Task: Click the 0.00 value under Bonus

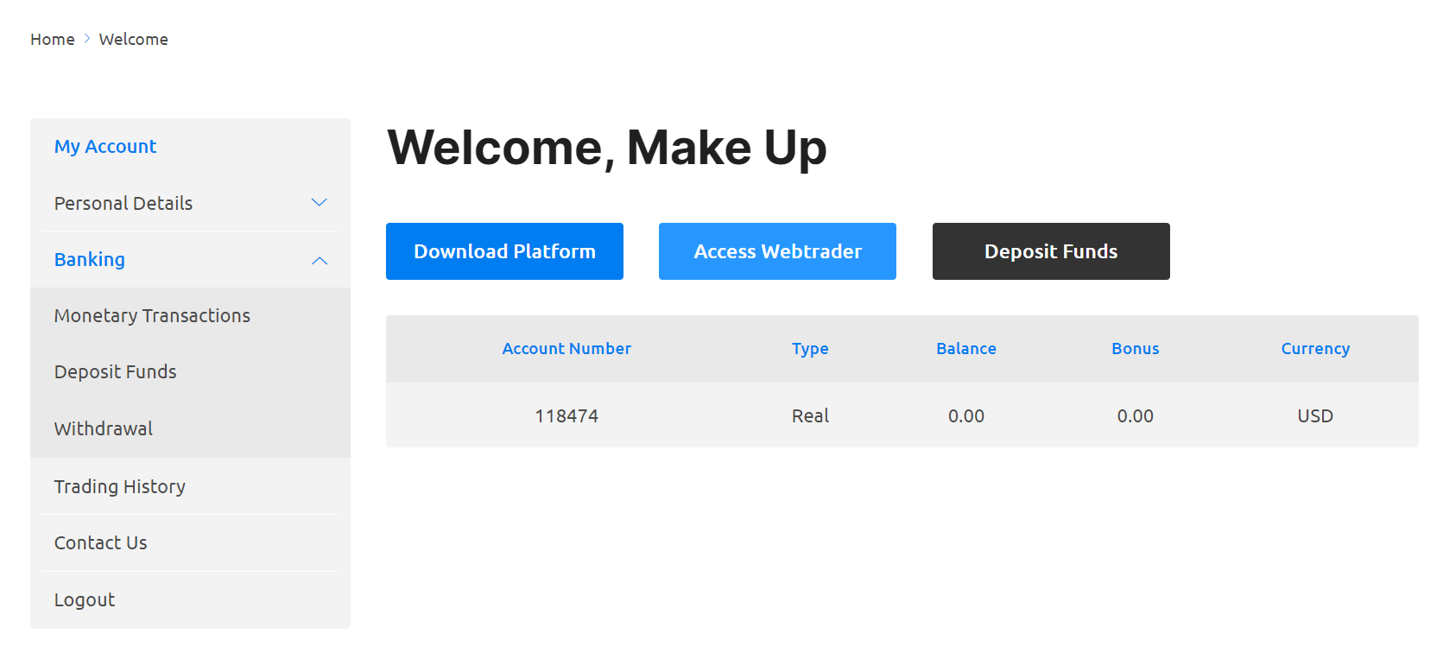Action: [1136, 416]
